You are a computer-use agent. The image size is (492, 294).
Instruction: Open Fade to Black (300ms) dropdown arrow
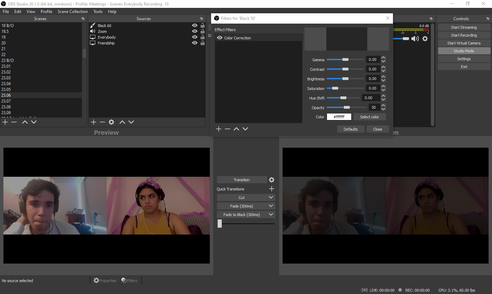click(271, 214)
